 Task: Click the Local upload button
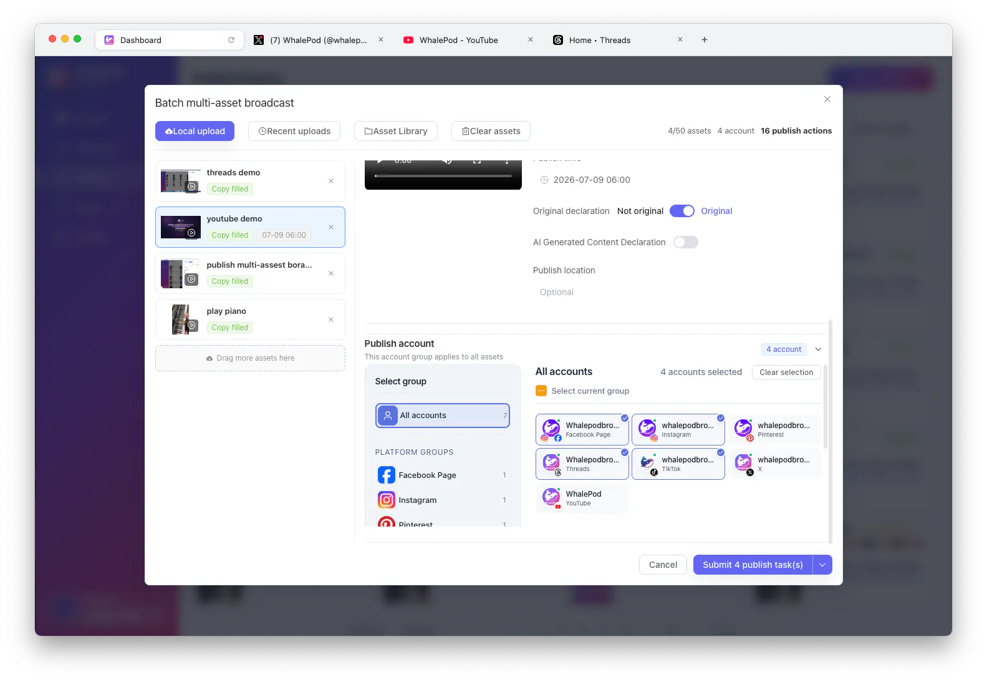tap(195, 131)
